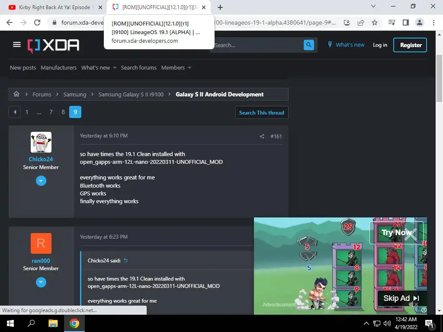Open Manufacturers in nav bar

tap(58, 68)
